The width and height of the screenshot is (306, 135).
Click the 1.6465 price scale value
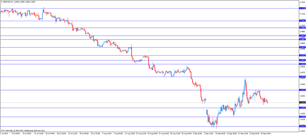pos(303,84)
